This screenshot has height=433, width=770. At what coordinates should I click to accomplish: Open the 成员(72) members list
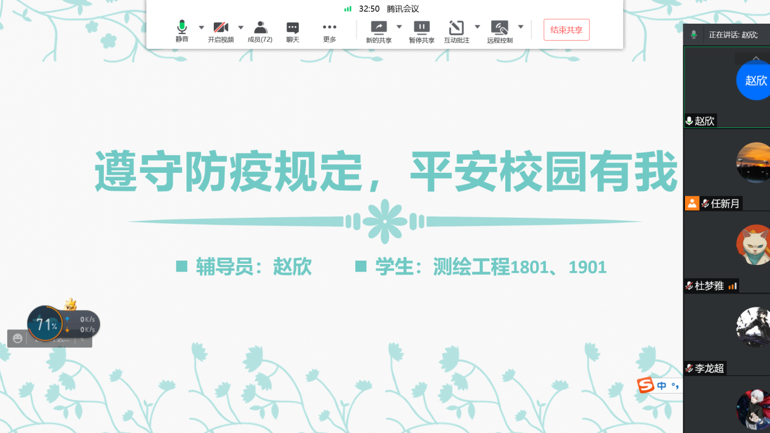pyautogui.click(x=260, y=27)
